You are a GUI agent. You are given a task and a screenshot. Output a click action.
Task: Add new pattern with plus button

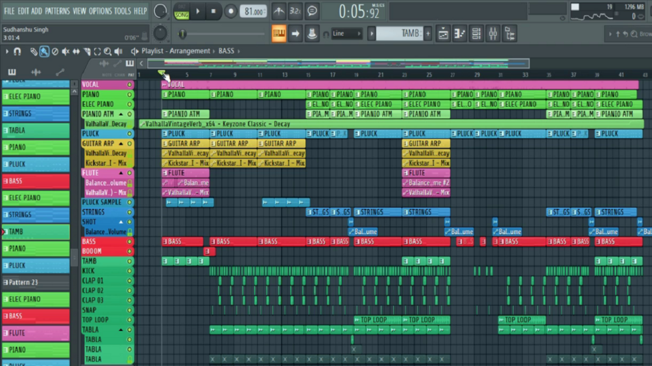click(x=428, y=34)
